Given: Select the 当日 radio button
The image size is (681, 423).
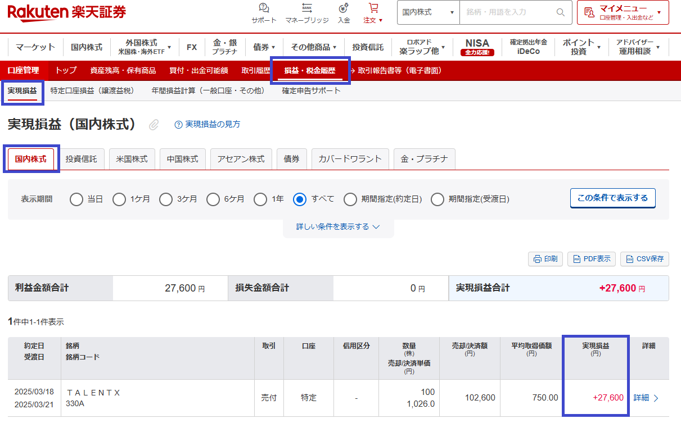Looking at the screenshot, I should click(76, 199).
